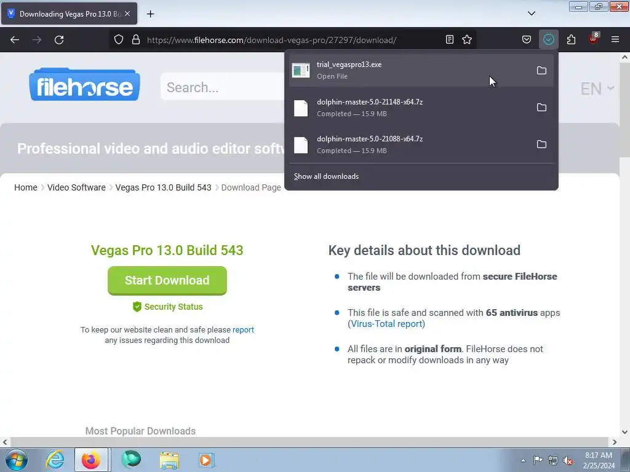Focus the FileHorse search field
Screen dimensions: 630x472
coord(223,87)
